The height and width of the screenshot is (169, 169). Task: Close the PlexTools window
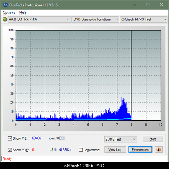coord(161,5)
